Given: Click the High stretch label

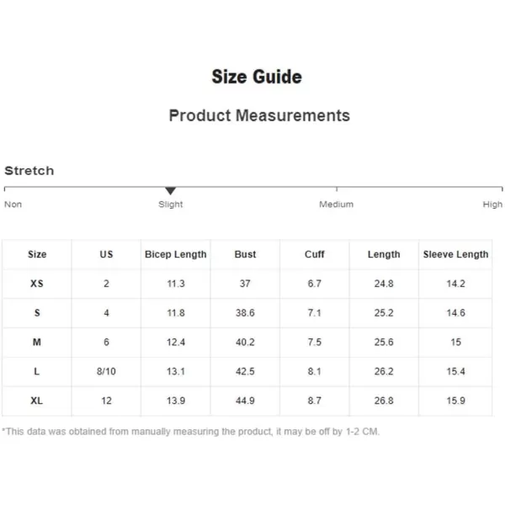Looking at the screenshot, I should pos(492,205).
